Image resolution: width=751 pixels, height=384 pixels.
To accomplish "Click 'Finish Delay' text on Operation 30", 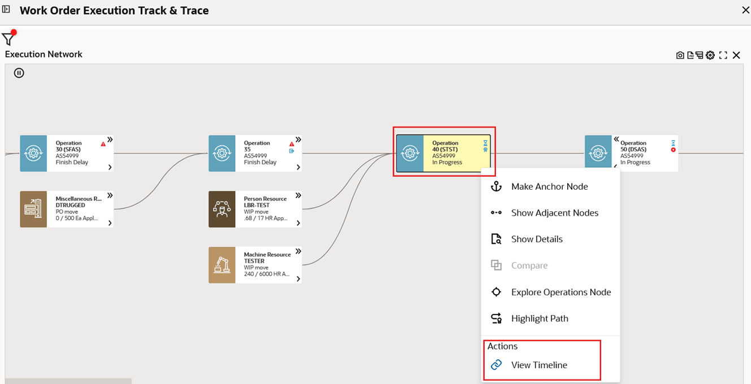I will [71, 163].
